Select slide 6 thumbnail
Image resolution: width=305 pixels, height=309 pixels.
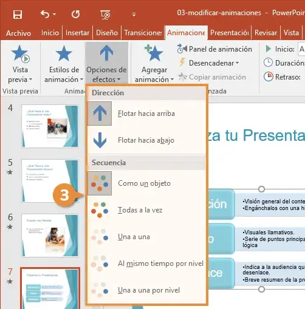click(x=50, y=236)
